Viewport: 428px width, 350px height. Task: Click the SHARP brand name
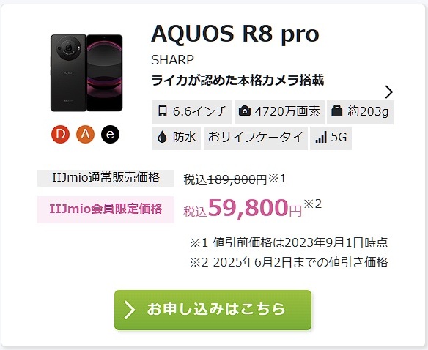click(172, 60)
